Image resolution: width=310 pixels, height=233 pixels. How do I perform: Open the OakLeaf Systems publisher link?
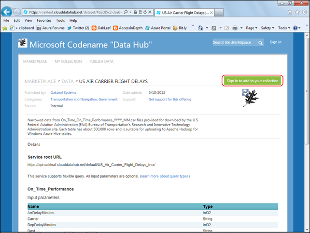pyautogui.click(x=63, y=93)
